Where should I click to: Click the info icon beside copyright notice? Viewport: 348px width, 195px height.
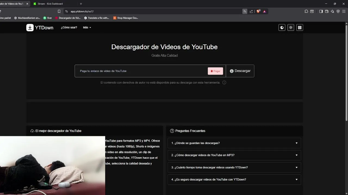coord(224,83)
